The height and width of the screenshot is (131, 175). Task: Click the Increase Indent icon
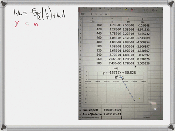coord(147,10)
